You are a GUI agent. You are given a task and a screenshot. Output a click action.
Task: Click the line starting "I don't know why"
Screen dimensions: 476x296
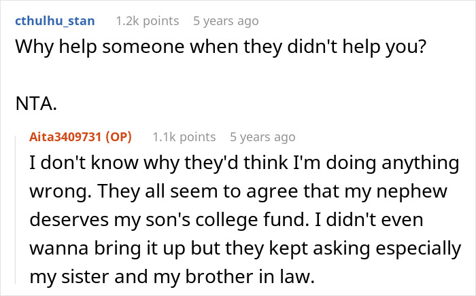[245, 165]
